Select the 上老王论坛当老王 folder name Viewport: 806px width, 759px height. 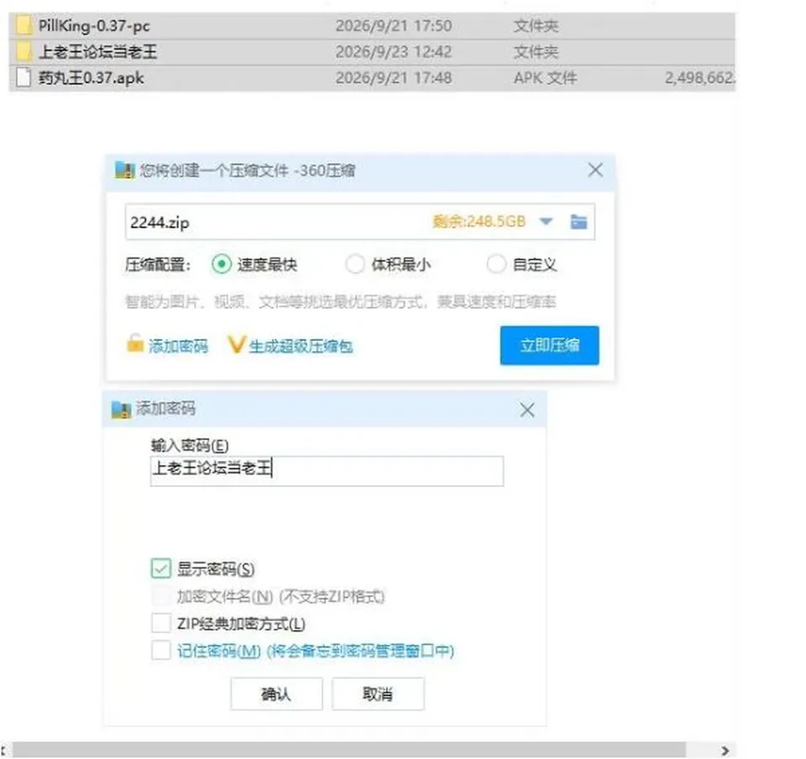tap(97, 52)
